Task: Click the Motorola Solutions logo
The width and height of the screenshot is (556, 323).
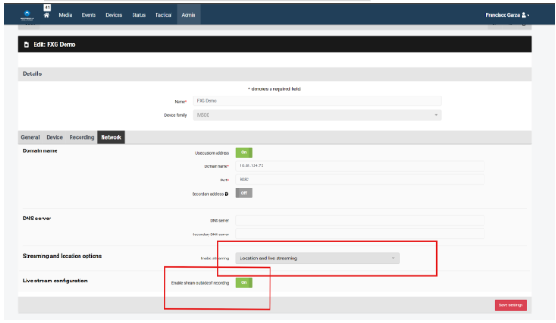Action: 27,15
